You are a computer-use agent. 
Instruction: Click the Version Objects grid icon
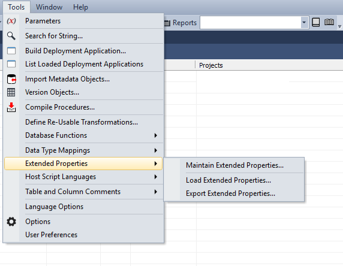(x=11, y=92)
